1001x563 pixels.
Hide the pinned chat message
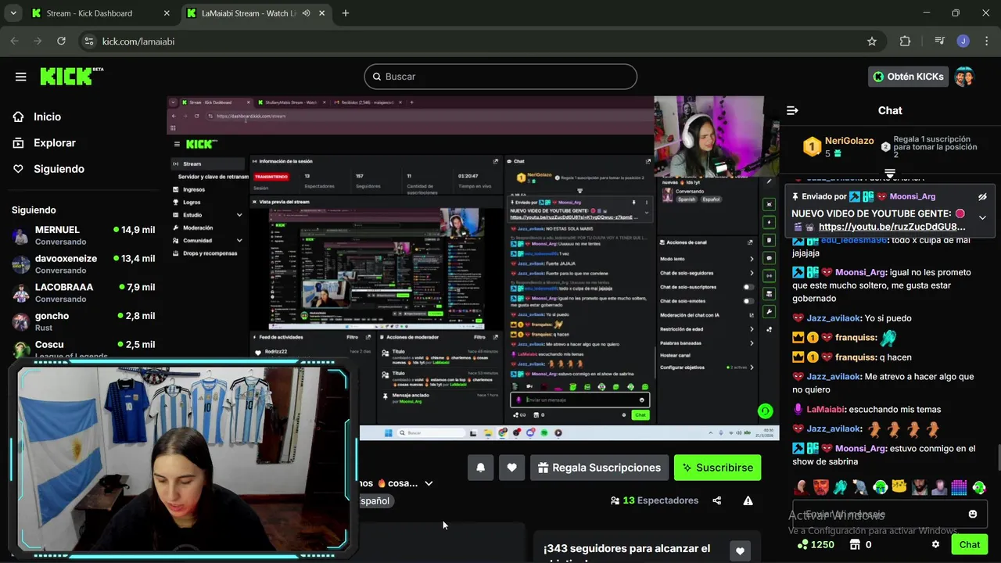[x=982, y=197]
